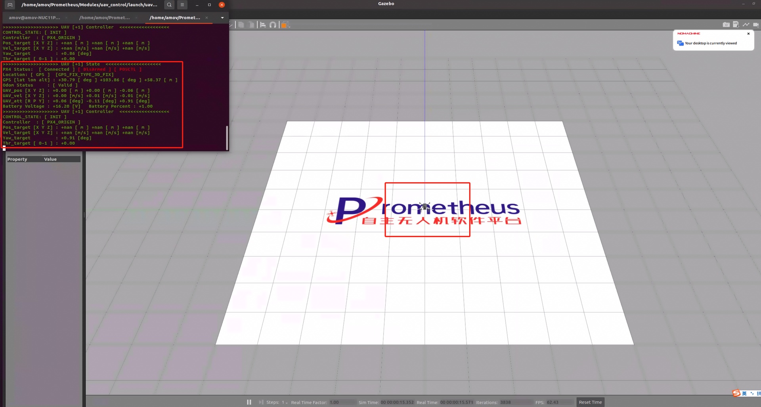The width and height of the screenshot is (761, 407).
Task: Step the simulation forward once
Action: pyautogui.click(x=261, y=402)
